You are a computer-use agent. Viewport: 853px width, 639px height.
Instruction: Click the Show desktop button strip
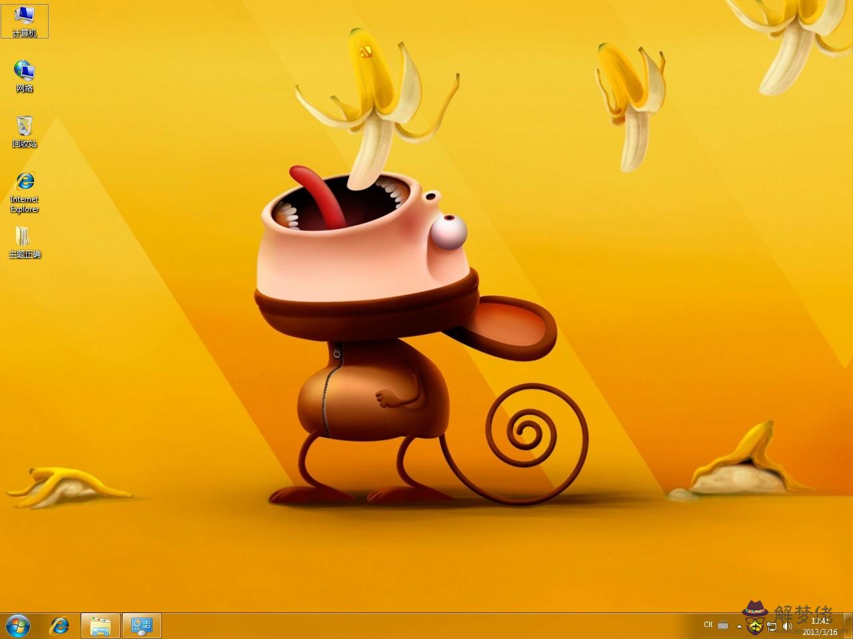(848, 626)
